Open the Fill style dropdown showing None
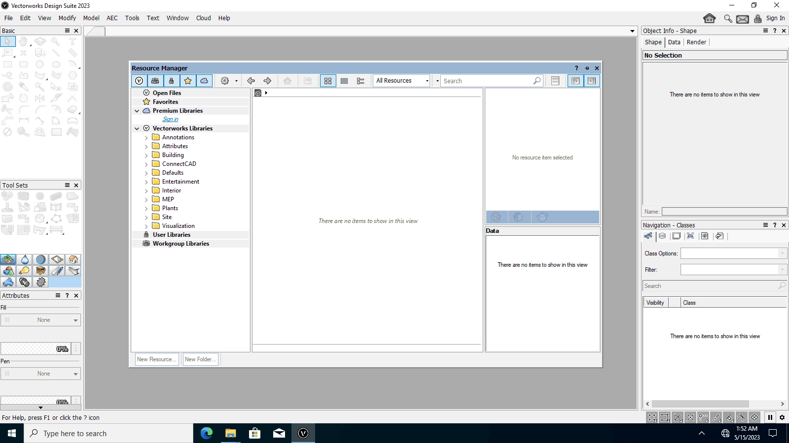The height and width of the screenshot is (443, 789). pos(40,320)
